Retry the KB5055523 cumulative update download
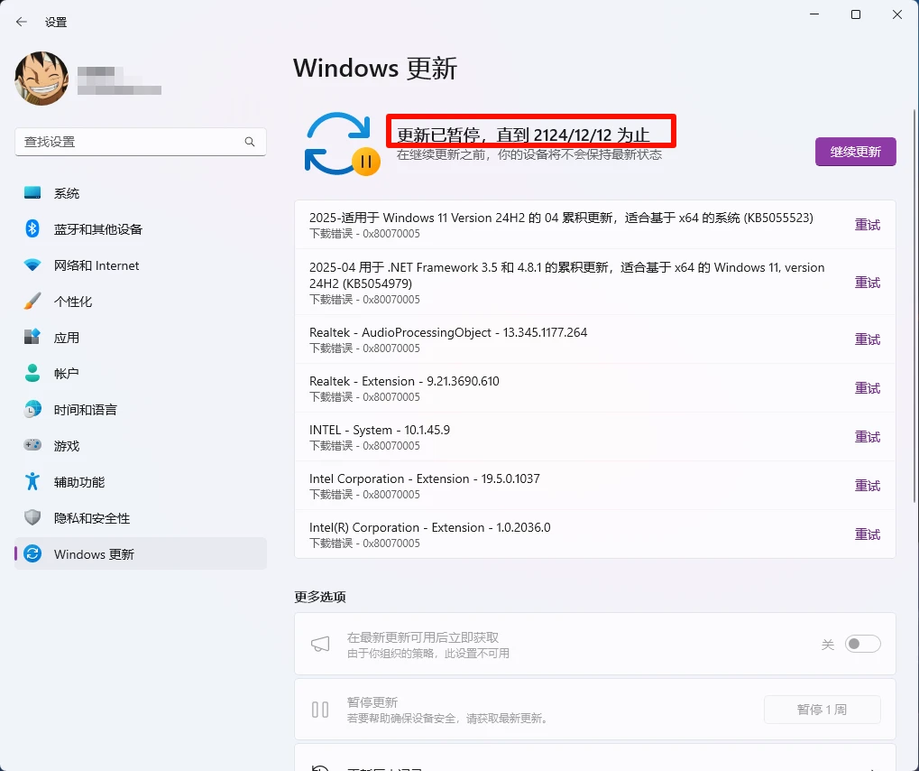 point(867,225)
